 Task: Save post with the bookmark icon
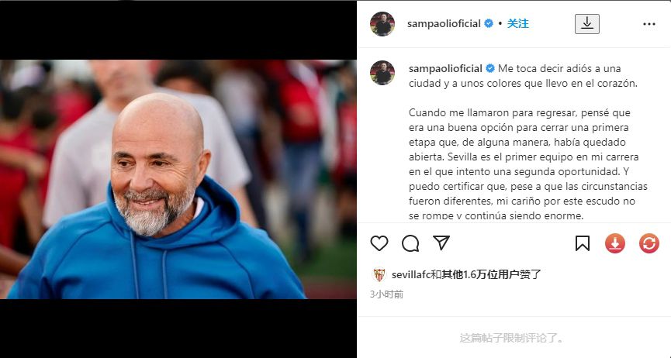(x=583, y=243)
